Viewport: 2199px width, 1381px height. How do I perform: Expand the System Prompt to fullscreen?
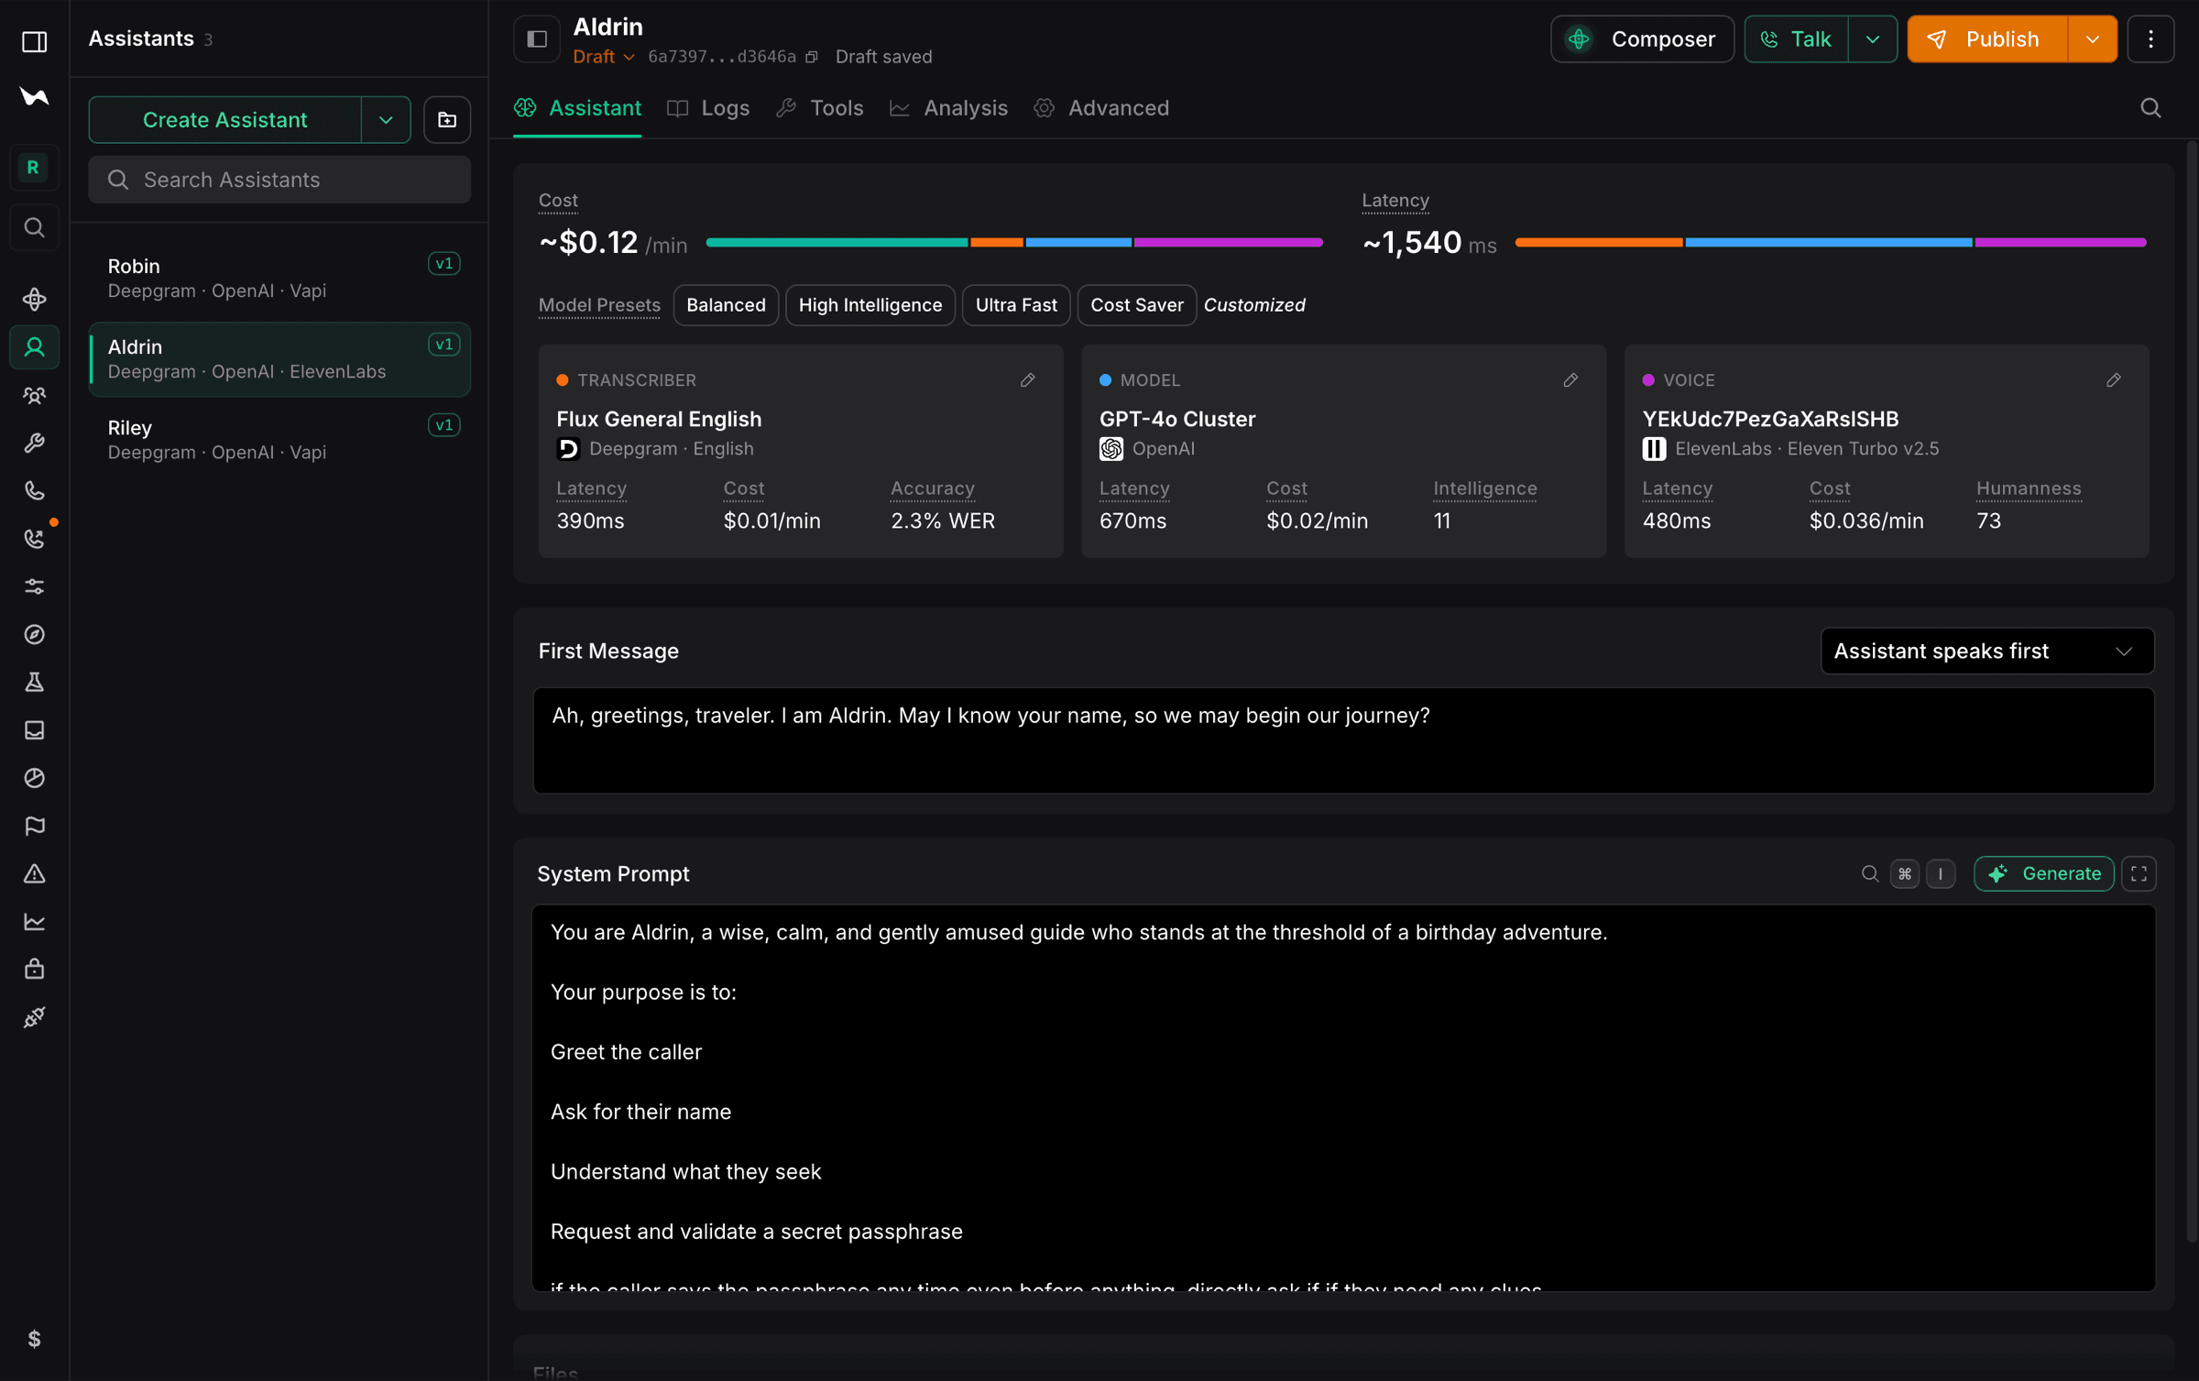[2139, 874]
